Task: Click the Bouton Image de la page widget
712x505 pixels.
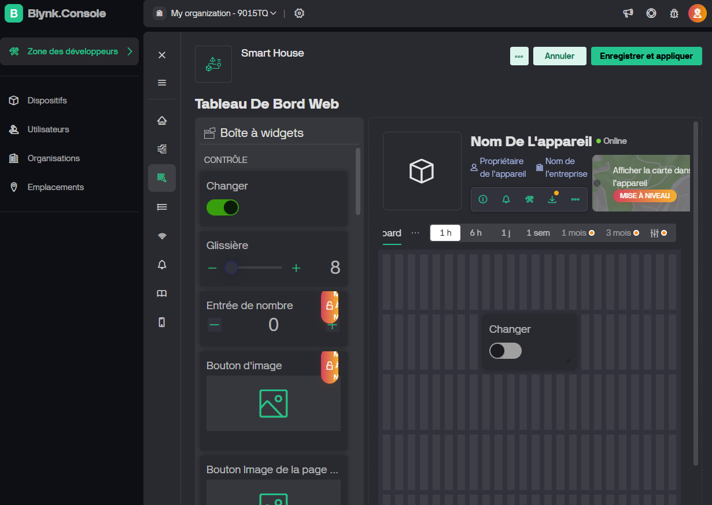Action: [274, 481]
